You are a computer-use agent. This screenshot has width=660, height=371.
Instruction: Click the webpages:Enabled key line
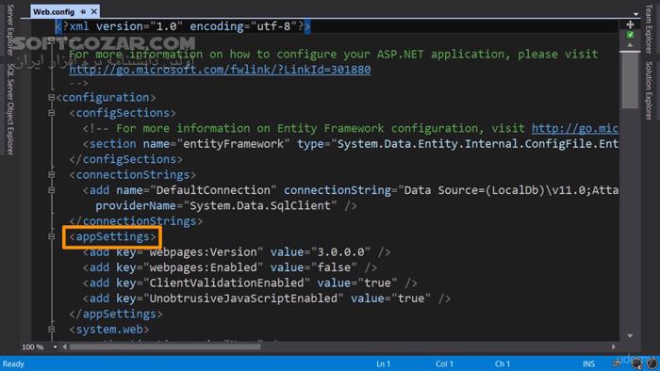[x=230, y=267]
